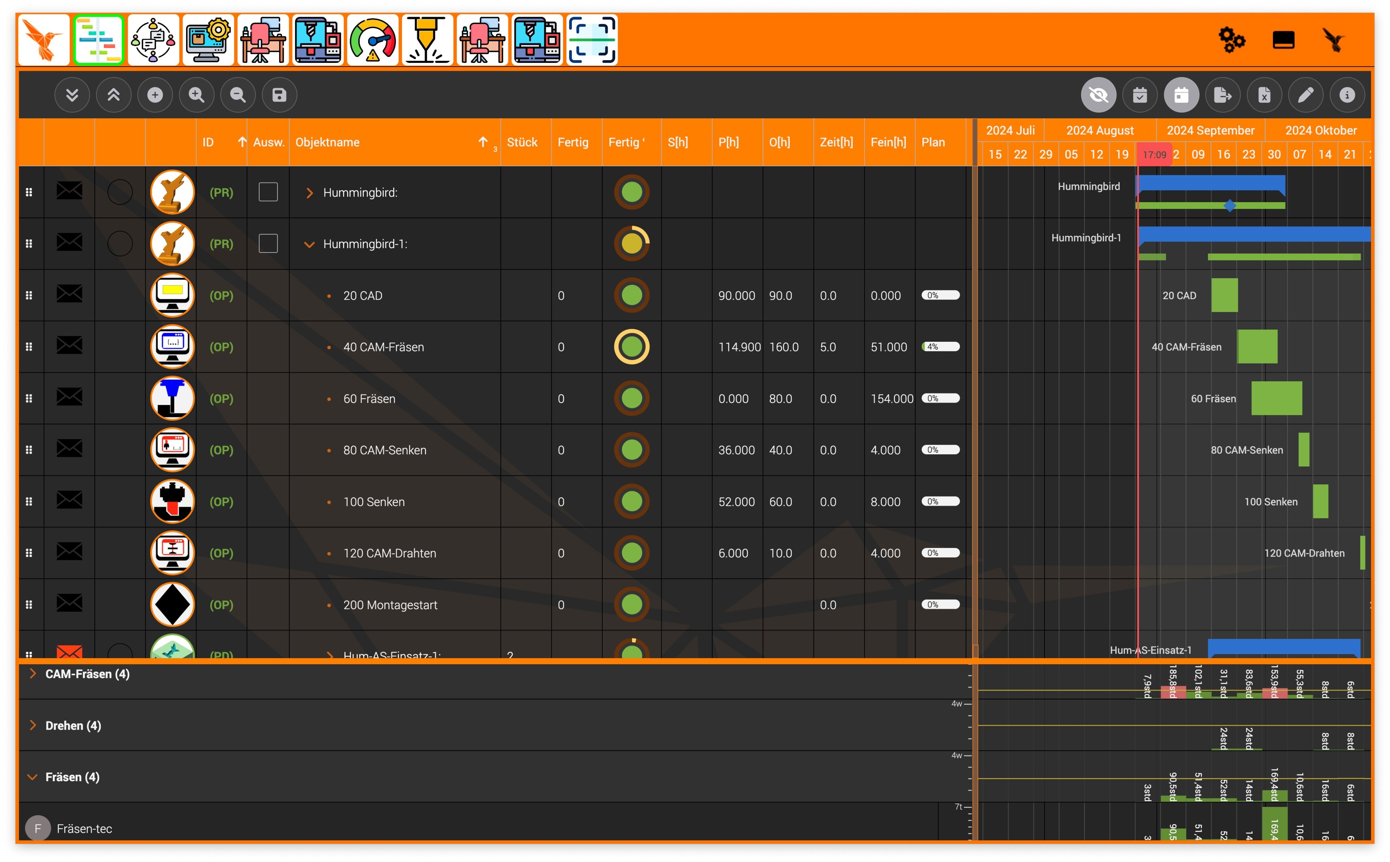Click the 60 Fräsen green Gantt bar
The width and height of the screenshot is (1390, 862).
(1277, 398)
